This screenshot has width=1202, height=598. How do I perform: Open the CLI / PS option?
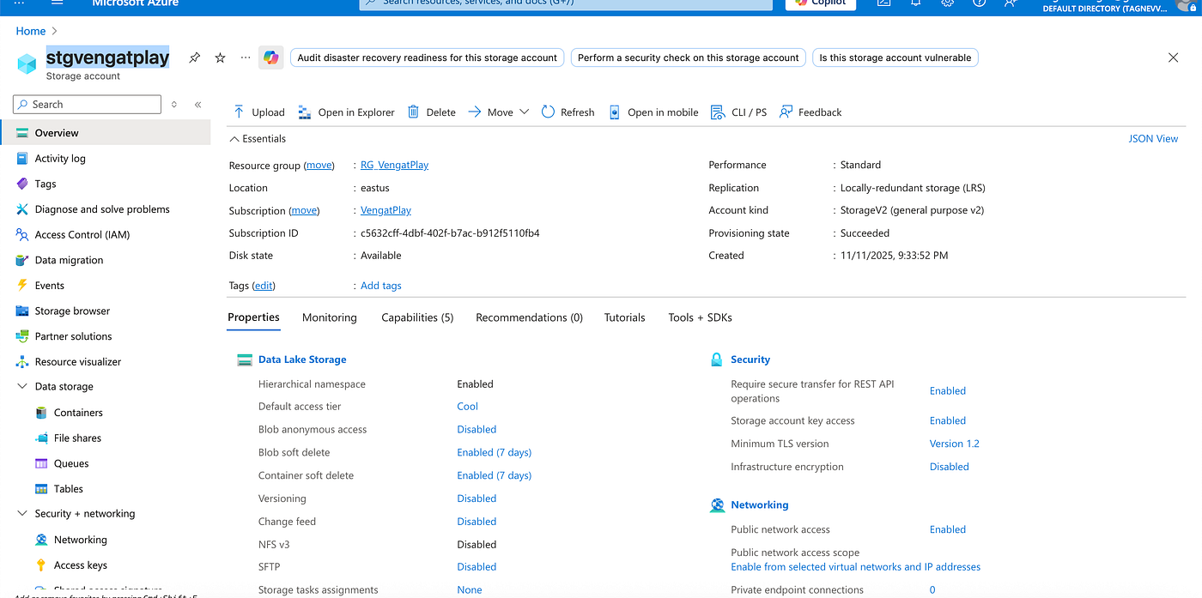[739, 112]
